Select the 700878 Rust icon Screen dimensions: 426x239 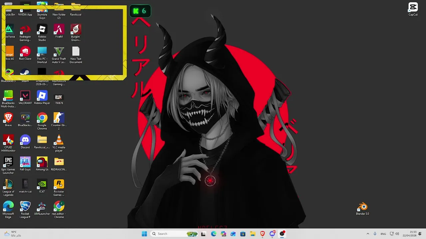(59, 98)
